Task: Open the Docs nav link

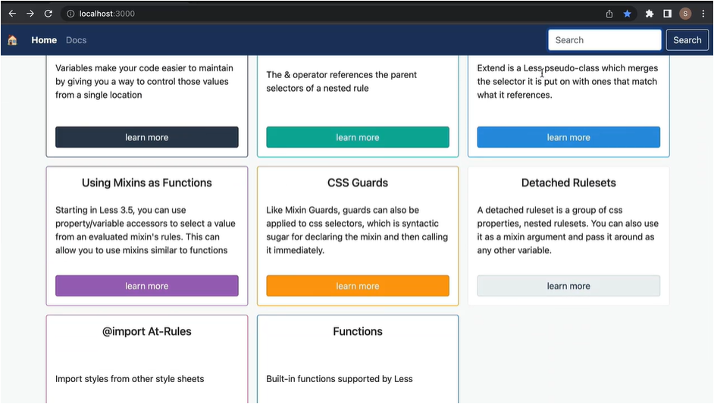Action: pos(76,40)
